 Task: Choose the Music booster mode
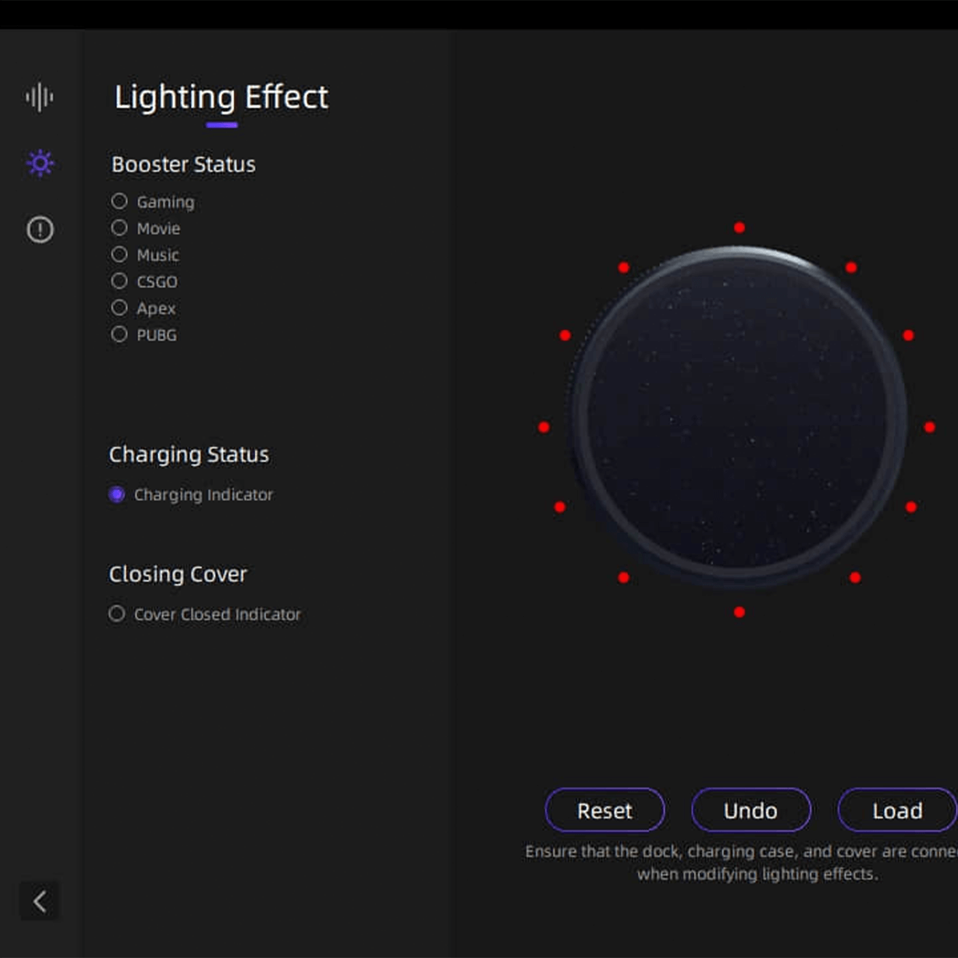[x=120, y=255]
